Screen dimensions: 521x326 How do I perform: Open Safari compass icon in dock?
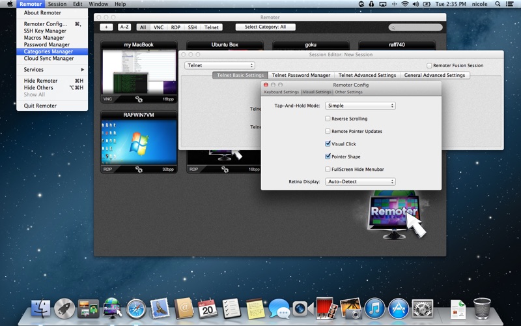[136, 308]
